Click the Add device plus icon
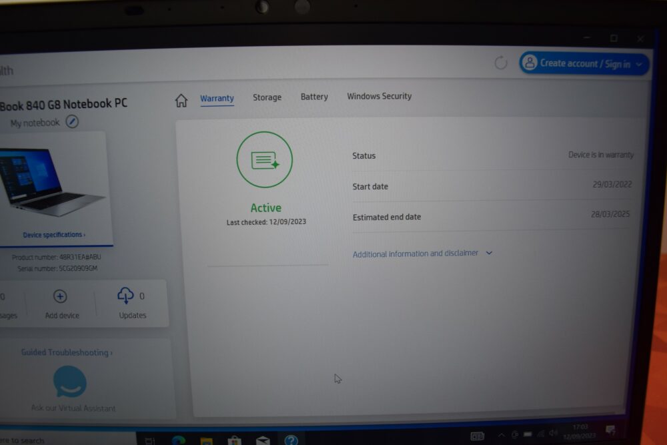Screen dimensions: 667x445 [x=60, y=296]
